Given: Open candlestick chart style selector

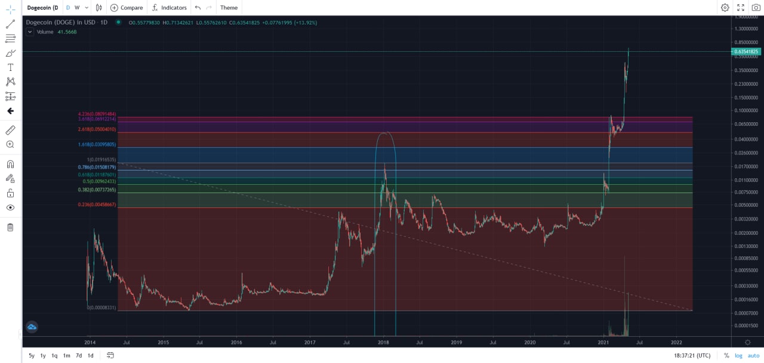Looking at the screenshot, I should click(99, 8).
